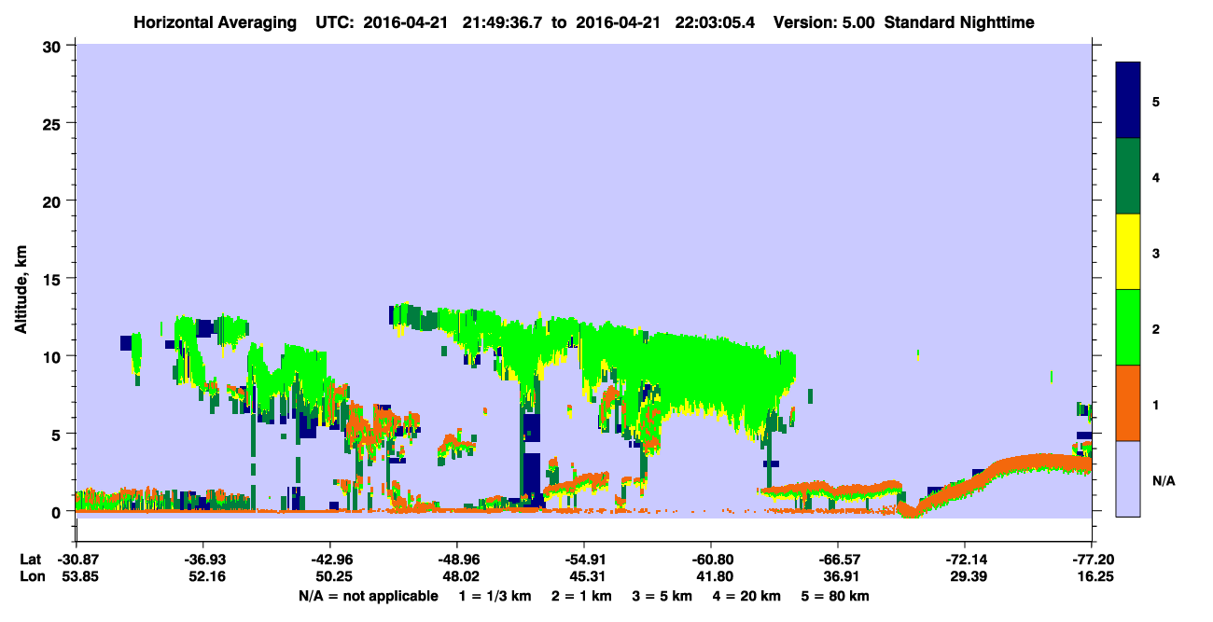Screen dimensions: 1213x622
Task: Click the 'Lon' row label
Action: [x=31, y=577]
